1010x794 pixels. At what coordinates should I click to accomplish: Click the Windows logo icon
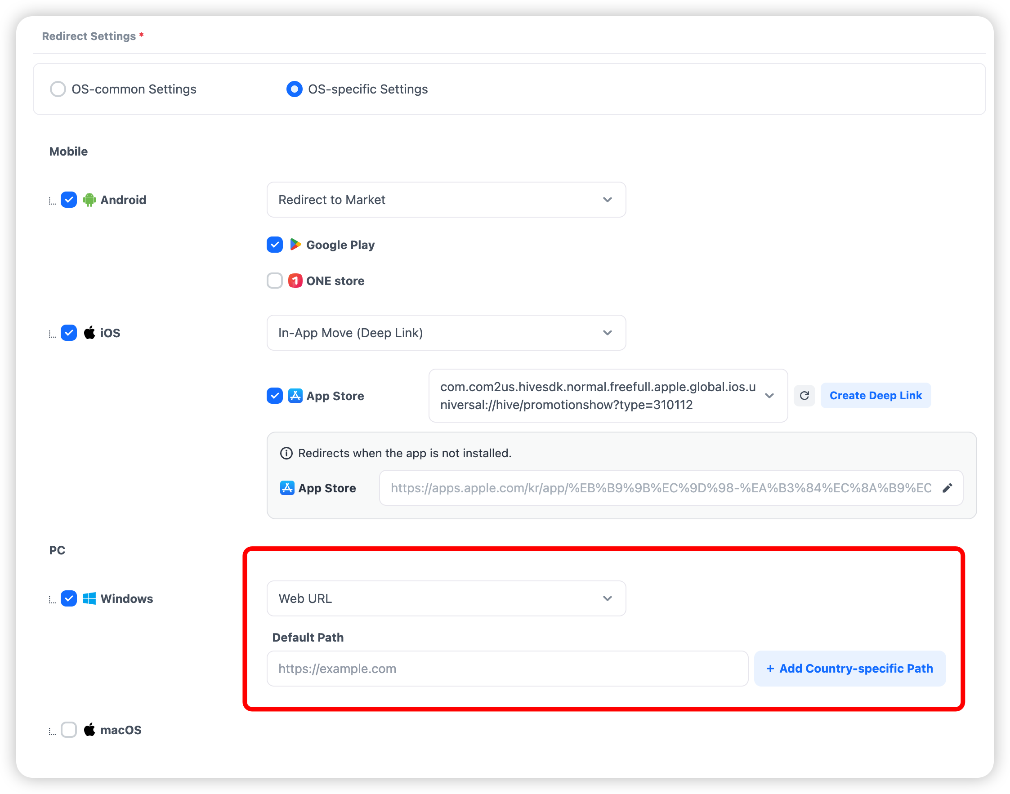click(x=89, y=598)
